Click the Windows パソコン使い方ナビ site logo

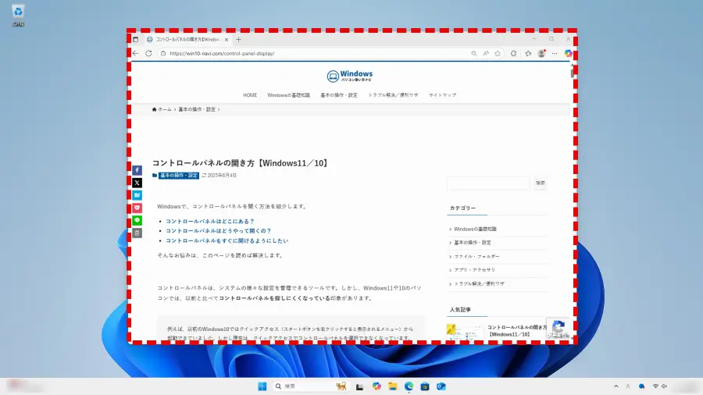350,76
